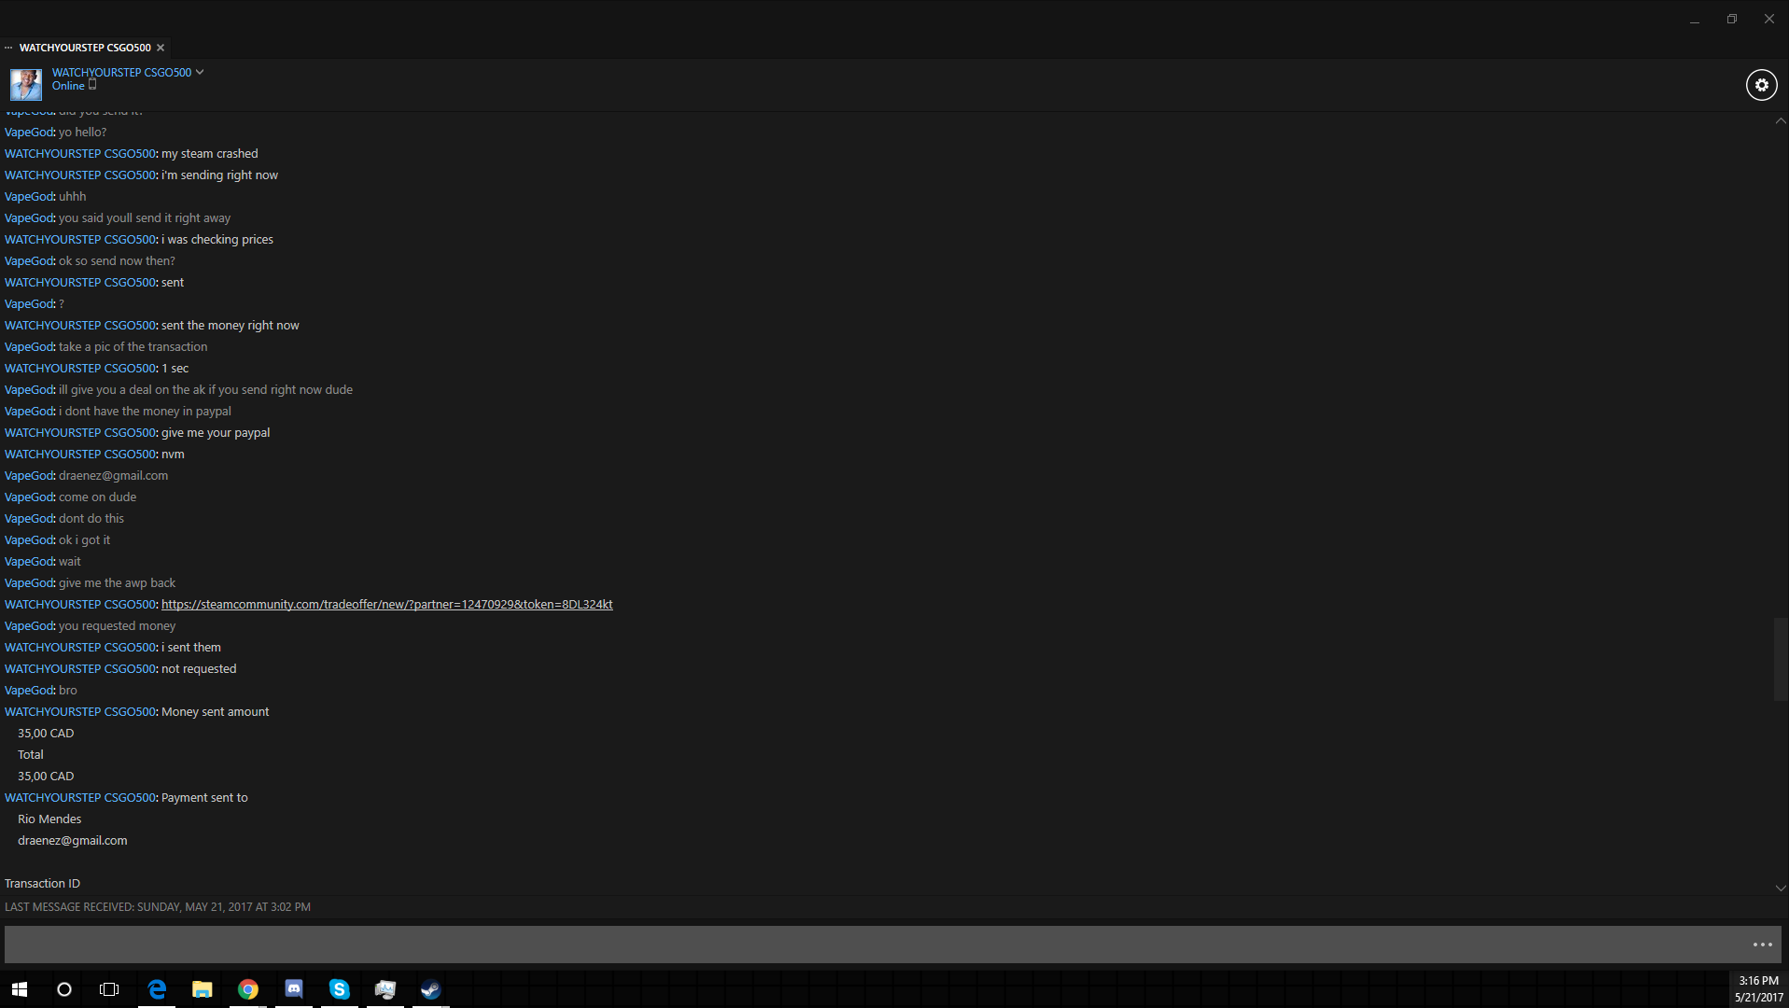Switch to Google Chrome on taskbar
Image resolution: width=1789 pixels, height=1008 pixels.
click(248, 989)
